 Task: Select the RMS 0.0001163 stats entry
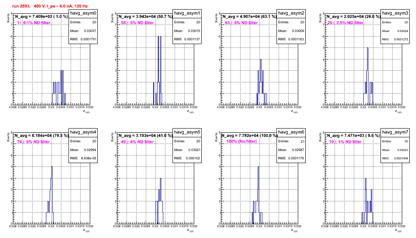(291, 39)
